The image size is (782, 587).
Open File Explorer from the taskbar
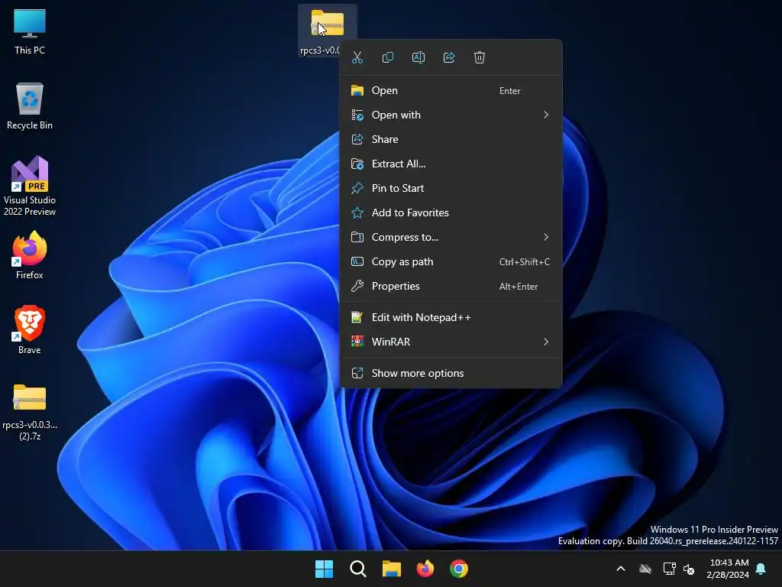(392, 569)
